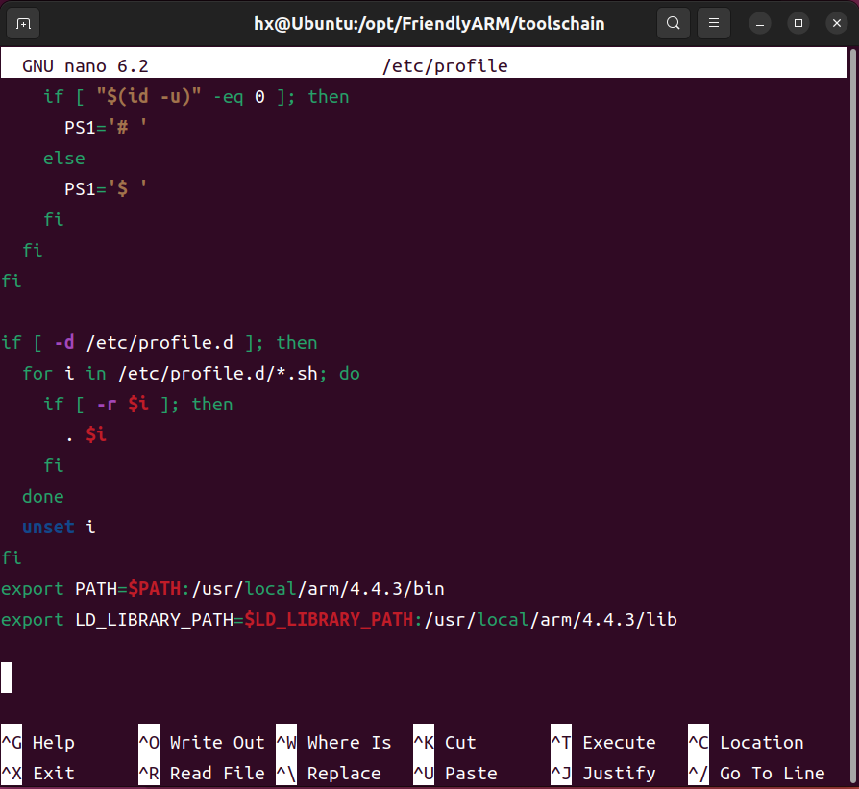Click the ^\ Replace shortcut
Screen dimensions: 859x789
[x=329, y=774]
